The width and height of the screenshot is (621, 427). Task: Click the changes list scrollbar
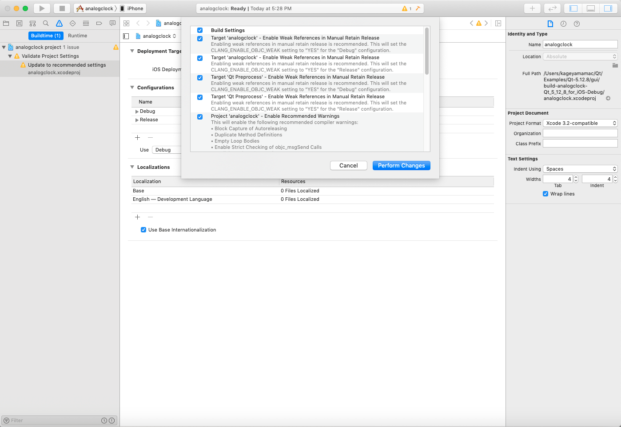pos(427,51)
